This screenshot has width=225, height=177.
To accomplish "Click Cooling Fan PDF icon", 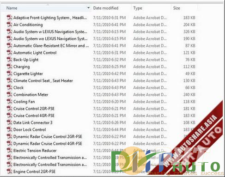I will point(9,102).
